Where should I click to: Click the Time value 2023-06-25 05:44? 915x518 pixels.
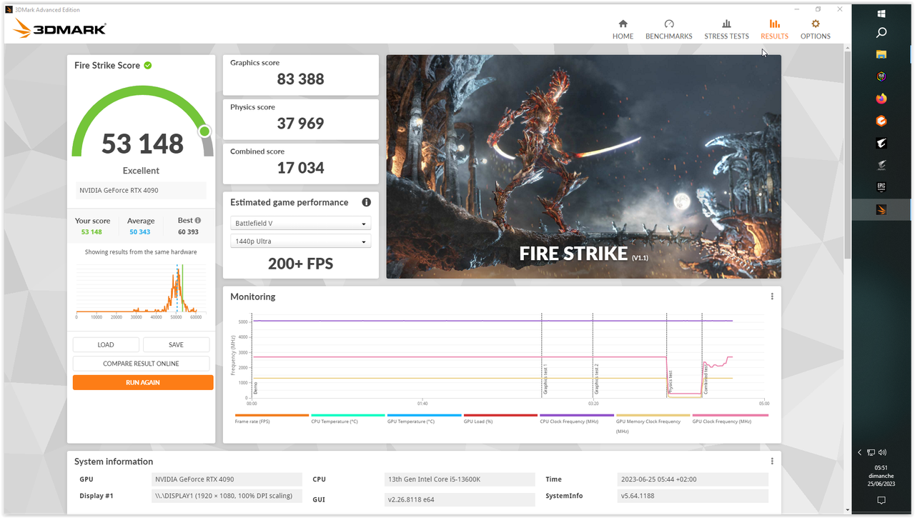point(693,479)
